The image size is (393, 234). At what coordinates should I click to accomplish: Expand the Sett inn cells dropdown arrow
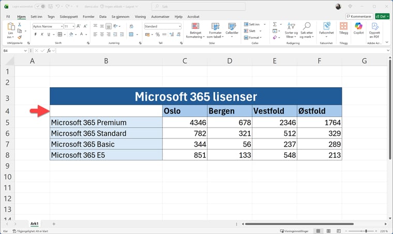pos(265,24)
